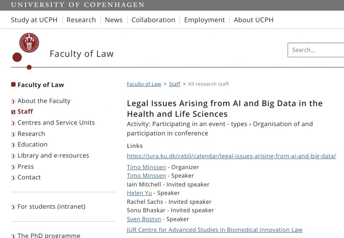This screenshot has width=344, height=238.
Task: Click the University of Copenhagen seal logo
Action: point(29,43)
